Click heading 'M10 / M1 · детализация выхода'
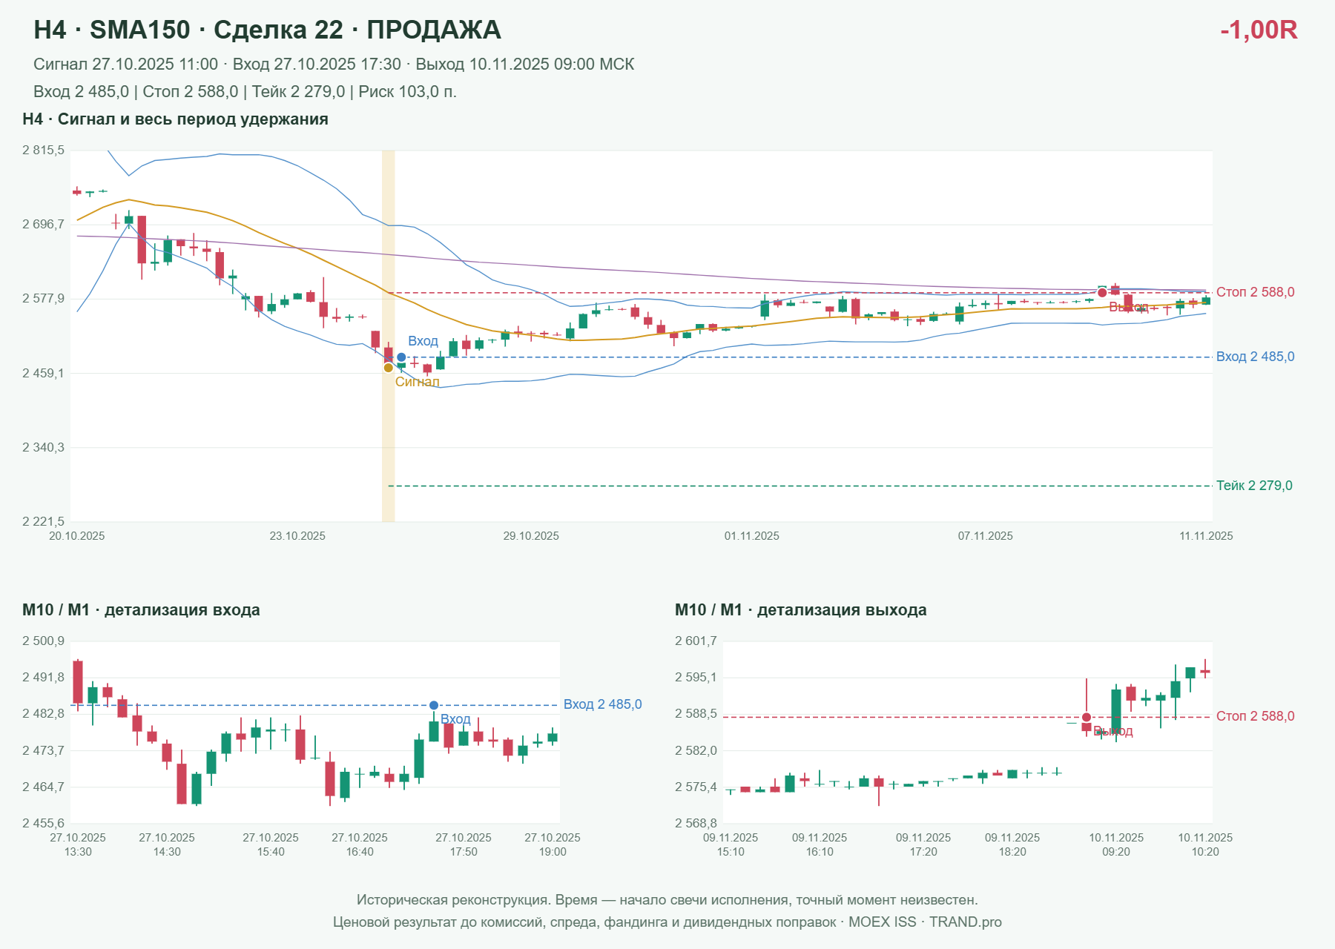 tap(801, 610)
